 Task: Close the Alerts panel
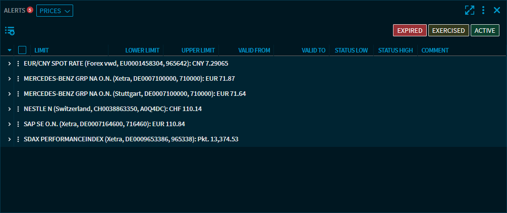(496, 10)
